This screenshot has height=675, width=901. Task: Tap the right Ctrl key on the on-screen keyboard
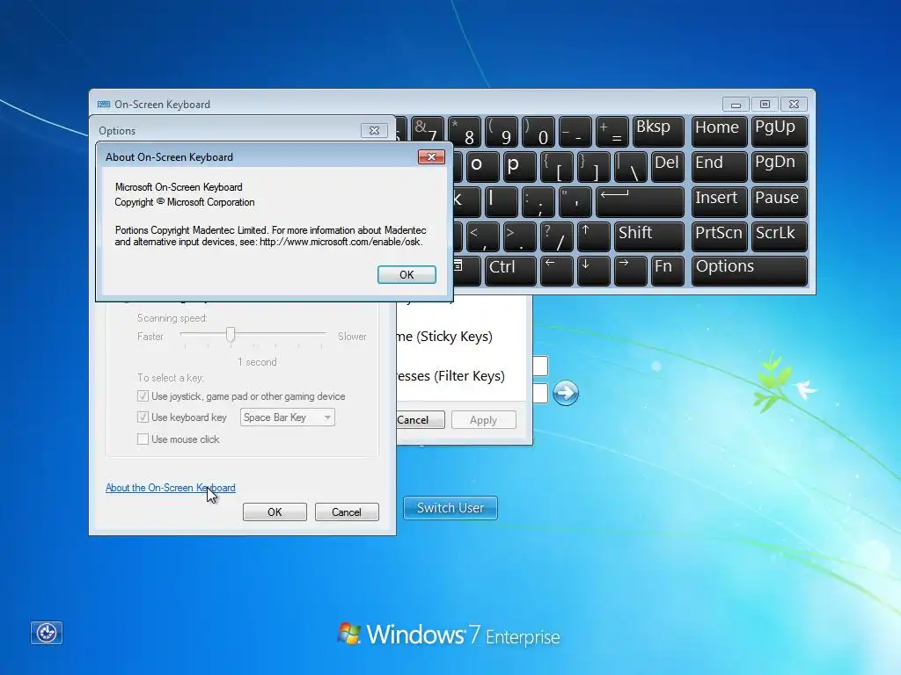510,271
